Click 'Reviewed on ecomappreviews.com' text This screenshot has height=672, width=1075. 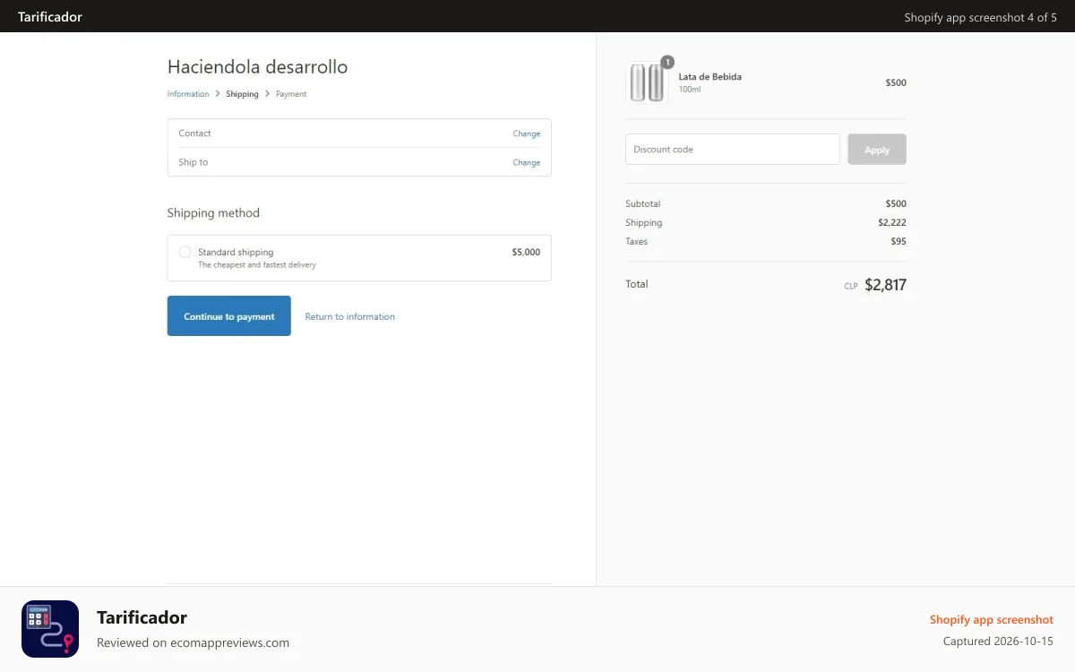pos(193,642)
